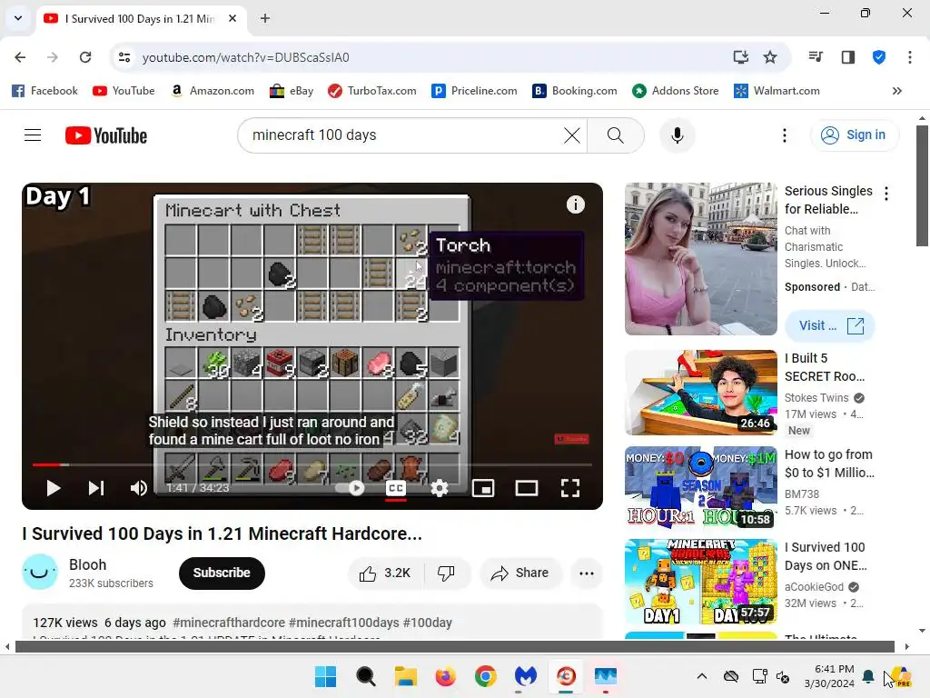This screenshot has height=698, width=930.
Task: Search with your voice microphone
Action: [x=677, y=135]
